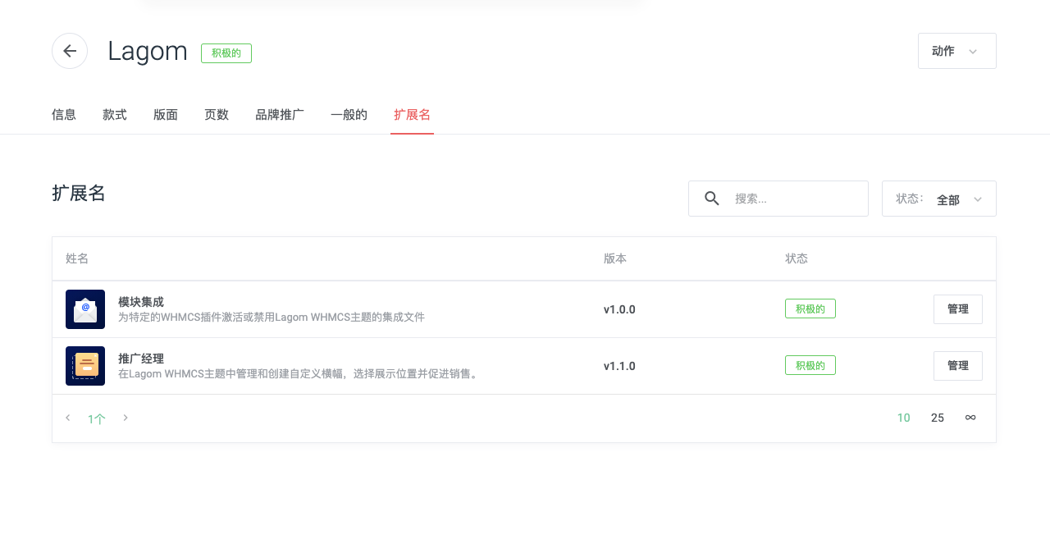Screen dimensions: 1050x544
Task: Click the 版本 column header
Action: click(x=615, y=258)
